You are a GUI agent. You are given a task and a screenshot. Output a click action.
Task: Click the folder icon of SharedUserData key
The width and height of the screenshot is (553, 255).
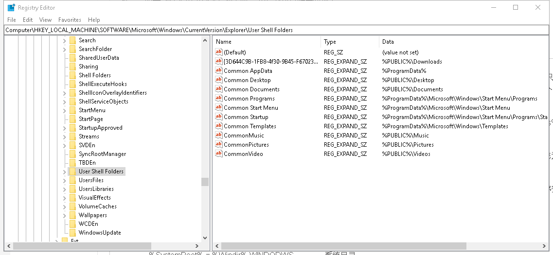tap(72, 58)
